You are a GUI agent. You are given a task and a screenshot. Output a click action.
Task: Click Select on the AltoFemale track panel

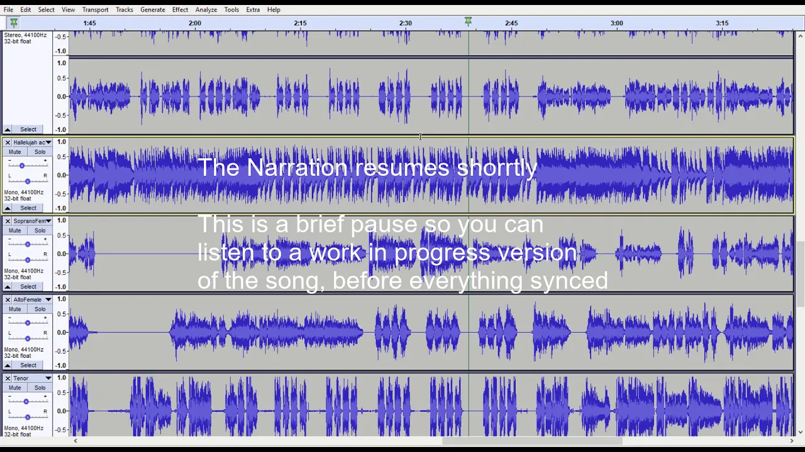(28, 365)
